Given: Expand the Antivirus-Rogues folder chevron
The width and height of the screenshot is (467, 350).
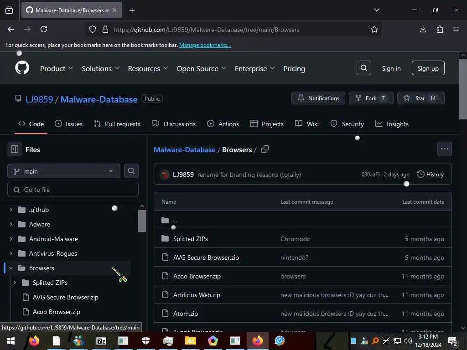Looking at the screenshot, I should click(x=11, y=253).
